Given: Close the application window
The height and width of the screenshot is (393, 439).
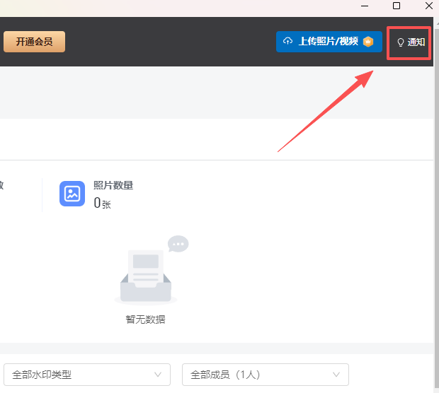Looking at the screenshot, I should pos(428,6).
